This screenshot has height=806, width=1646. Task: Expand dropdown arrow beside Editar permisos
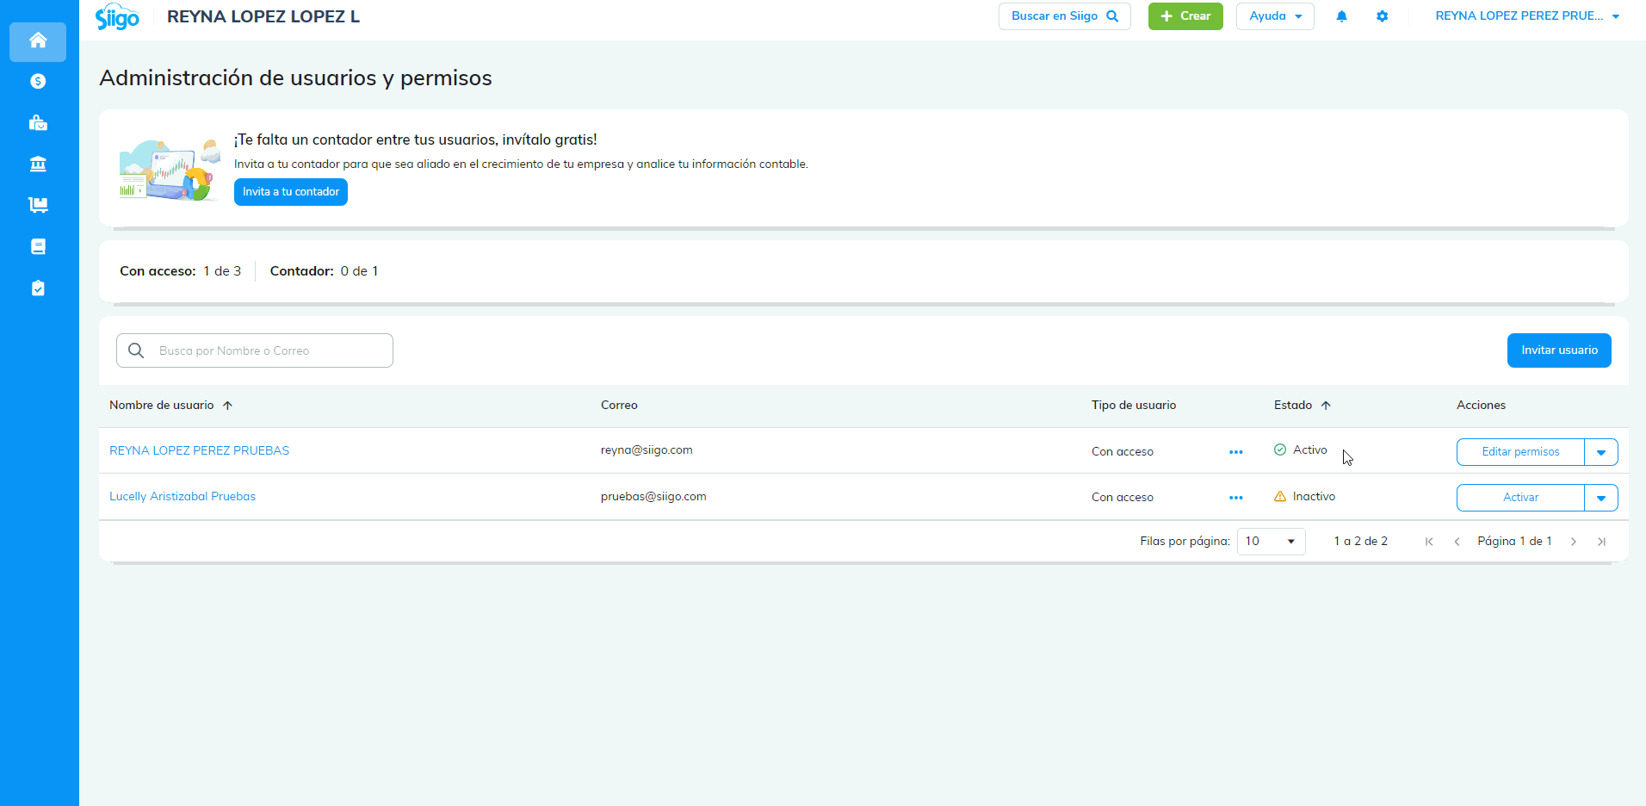coord(1600,452)
